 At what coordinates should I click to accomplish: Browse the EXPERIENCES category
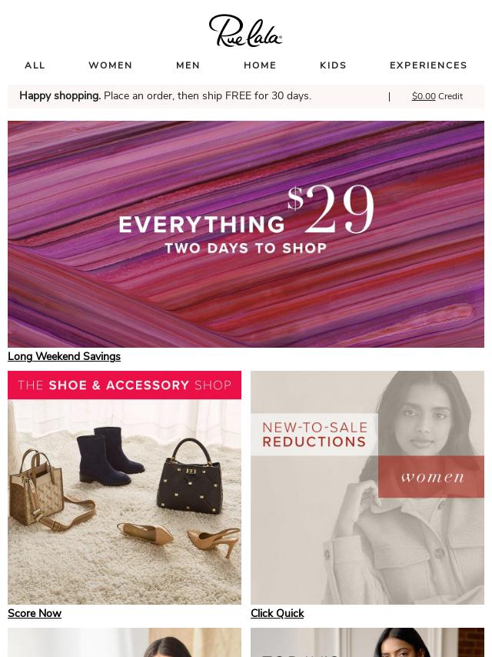428,65
